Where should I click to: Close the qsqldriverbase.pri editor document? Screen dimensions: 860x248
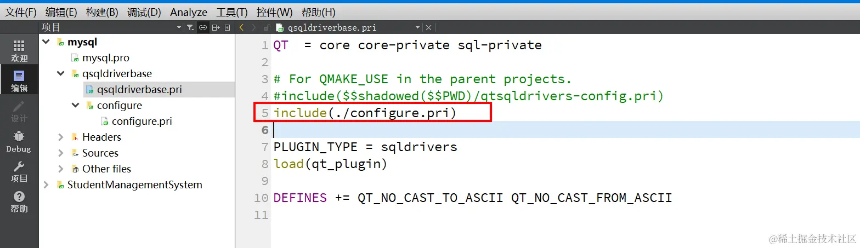[429, 27]
